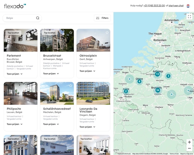This screenshot has width=194, height=155.
Task: Open the Filters button
Action: [102, 18]
